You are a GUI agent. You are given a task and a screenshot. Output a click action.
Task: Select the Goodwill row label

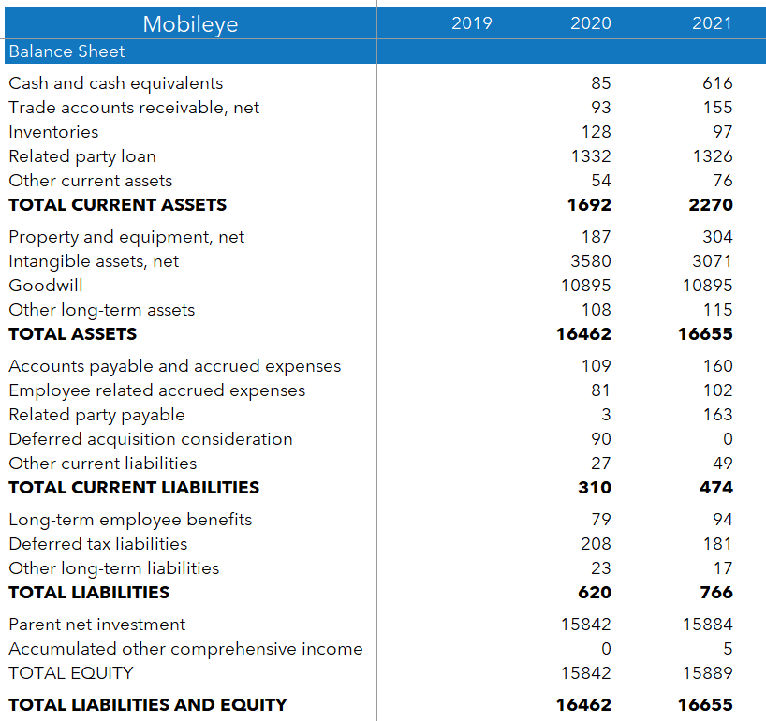(46, 286)
